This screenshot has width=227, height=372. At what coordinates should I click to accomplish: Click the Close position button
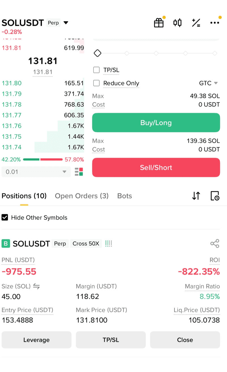point(185,340)
